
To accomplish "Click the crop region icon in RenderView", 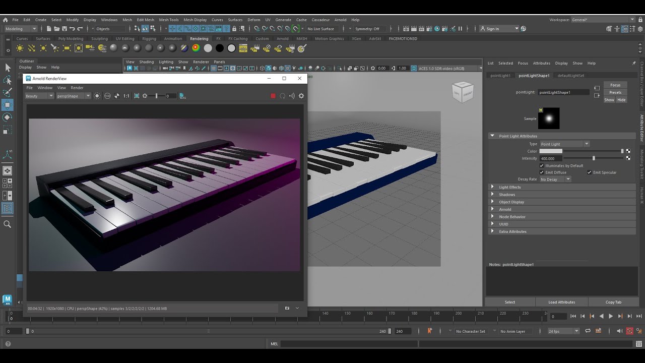I will pyautogui.click(x=137, y=96).
